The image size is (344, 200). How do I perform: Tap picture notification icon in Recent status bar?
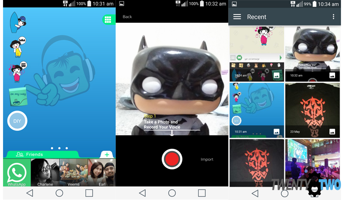coord(234,4)
